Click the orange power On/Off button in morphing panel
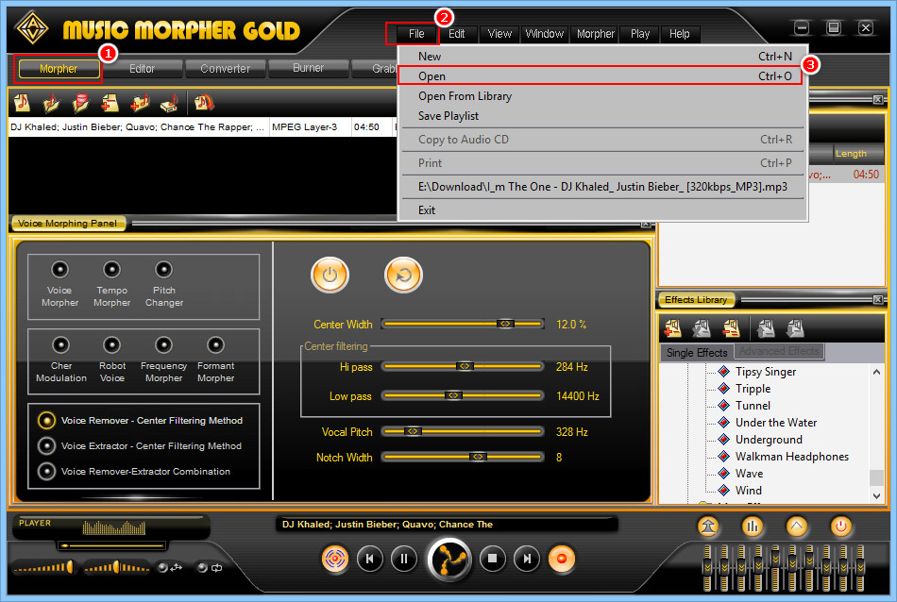 pyautogui.click(x=330, y=275)
